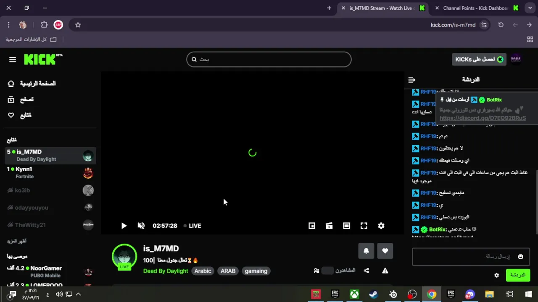Select is_M7MD channel in followed list

(x=50, y=155)
